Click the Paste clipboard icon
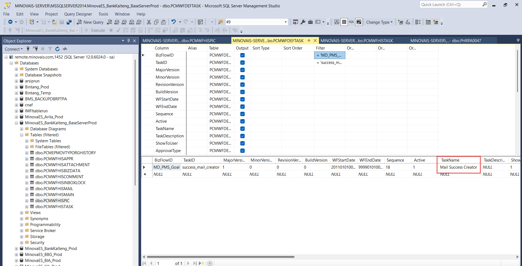 (x=163, y=22)
